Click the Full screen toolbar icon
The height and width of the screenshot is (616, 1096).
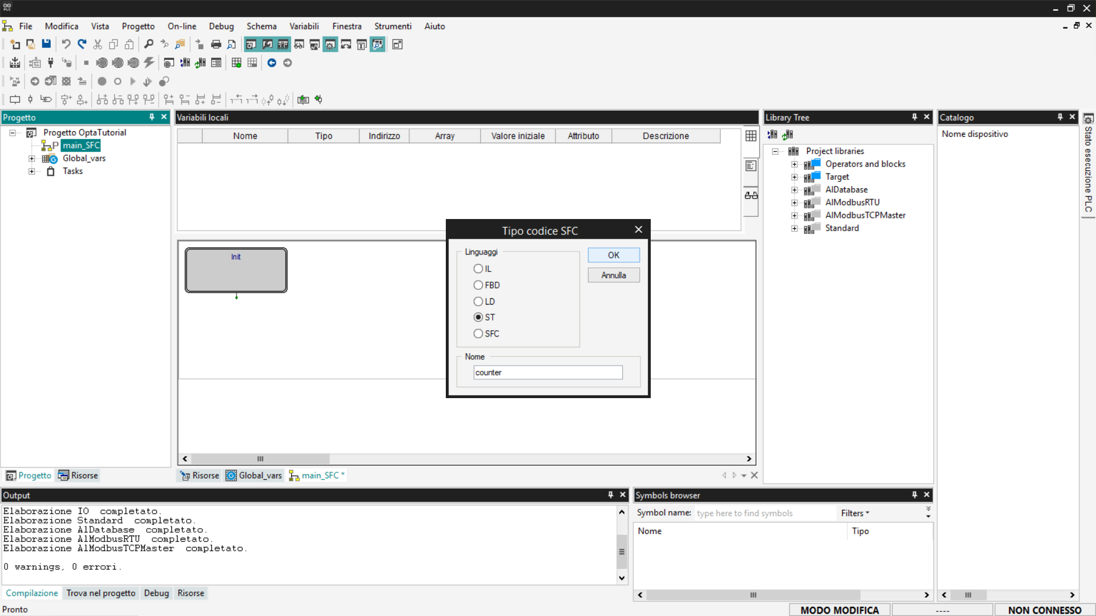point(397,44)
